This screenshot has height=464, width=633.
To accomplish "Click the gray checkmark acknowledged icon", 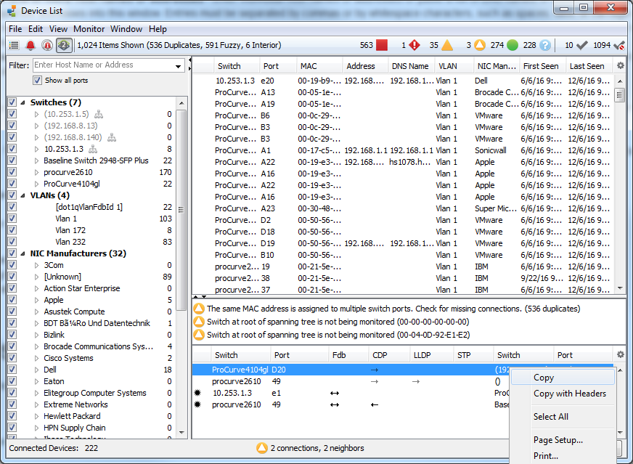I will pyautogui.click(x=581, y=45).
